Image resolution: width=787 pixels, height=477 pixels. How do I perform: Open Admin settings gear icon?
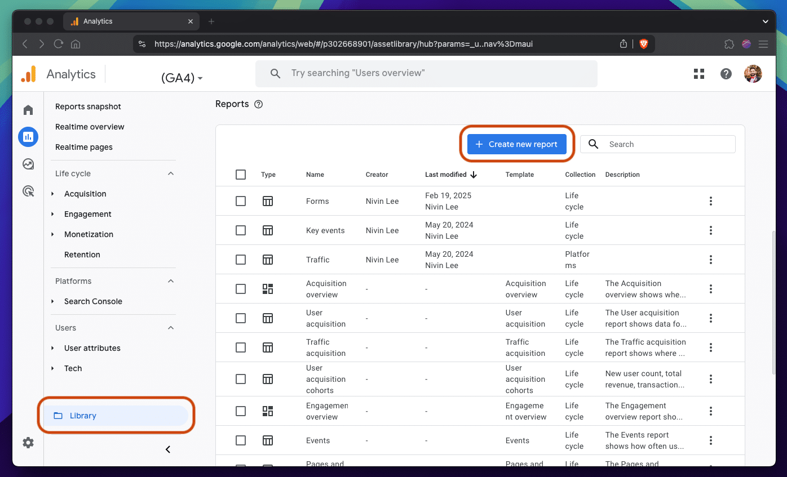coord(28,443)
